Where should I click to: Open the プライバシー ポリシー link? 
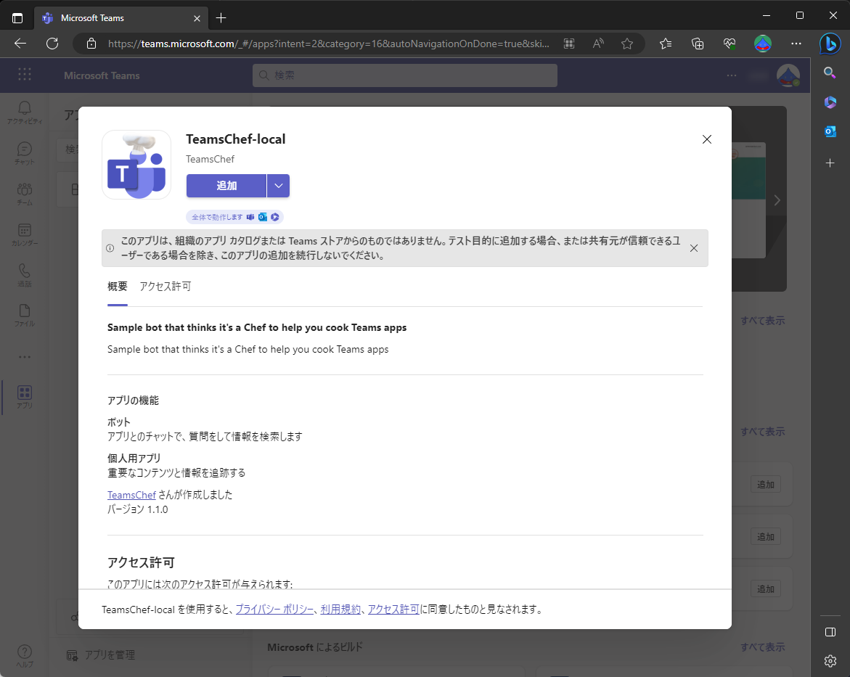[x=274, y=610]
